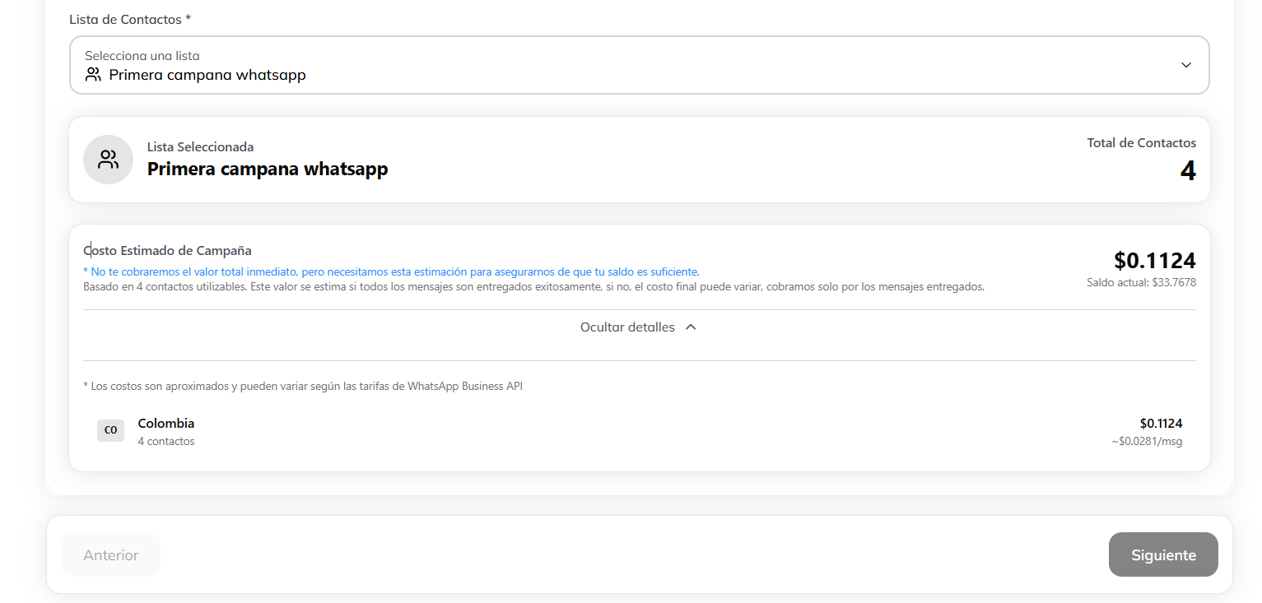Image resolution: width=1262 pixels, height=603 pixels.
Task: Click the large $0.1124 estimated cost
Action: (x=1154, y=261)
